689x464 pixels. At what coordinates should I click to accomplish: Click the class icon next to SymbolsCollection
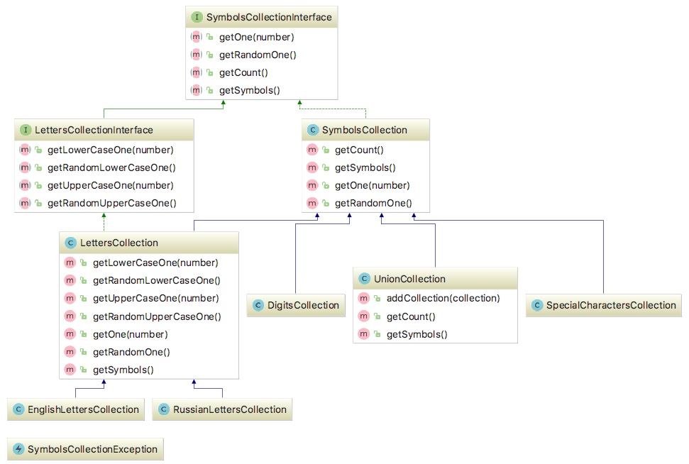coord(312,130)
